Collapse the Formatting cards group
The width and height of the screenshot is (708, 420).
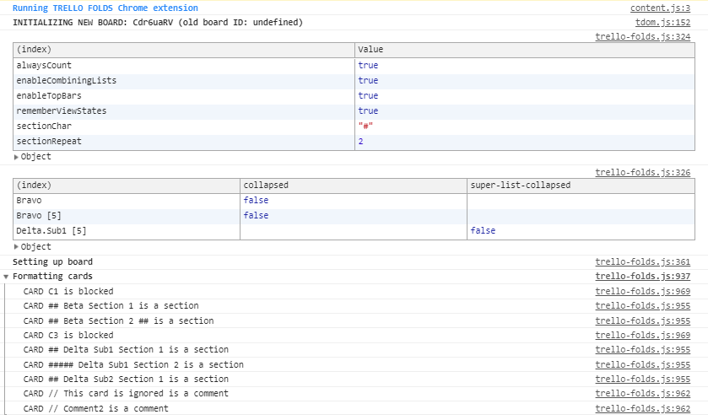[6, 277]
